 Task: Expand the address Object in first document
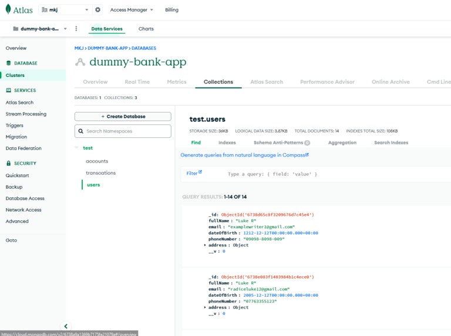[205, 245]
